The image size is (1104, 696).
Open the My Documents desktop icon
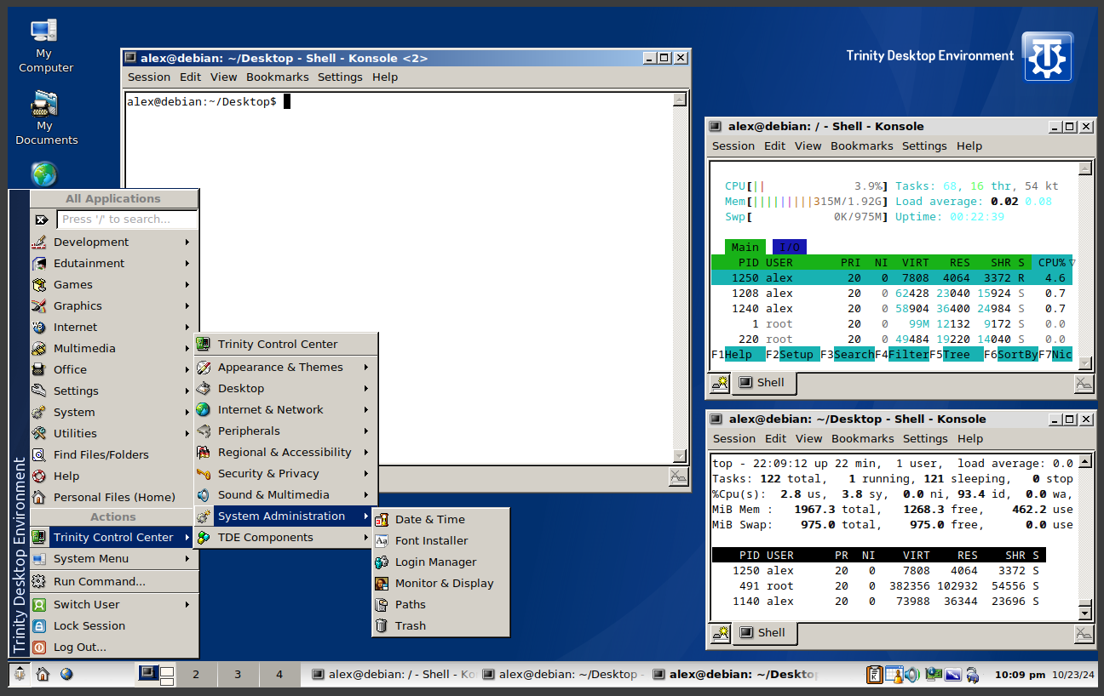[45, 106]
